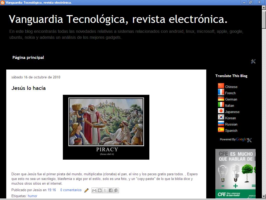
Task: Open the CFE advertisement banner
Action: pos(235,174)
